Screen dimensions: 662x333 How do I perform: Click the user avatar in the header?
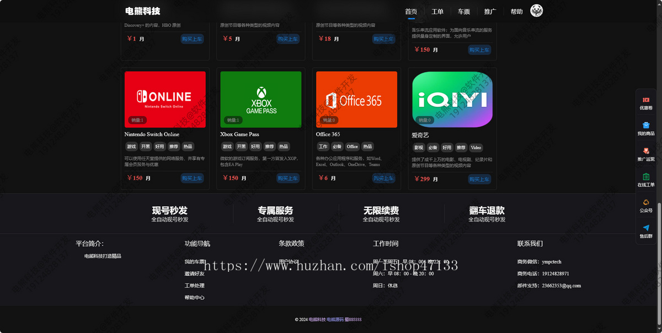coord(537,10)
